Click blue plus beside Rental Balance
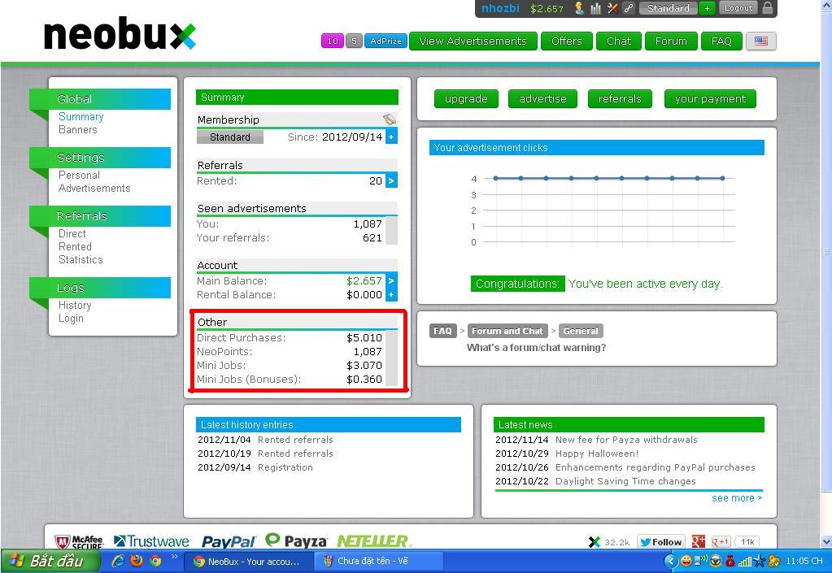Image resolution: width=832 pixels, height=573 pixels. 391,295
